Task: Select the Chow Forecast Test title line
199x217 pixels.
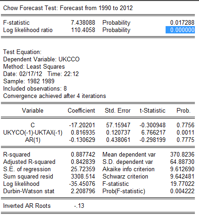Action: 68,8
